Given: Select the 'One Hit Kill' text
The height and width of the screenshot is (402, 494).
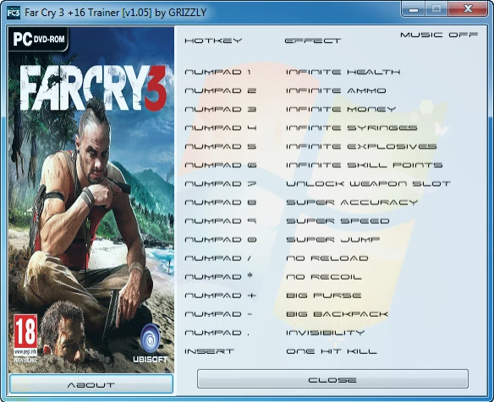Looking at the screenshot, I should (332, 351).
